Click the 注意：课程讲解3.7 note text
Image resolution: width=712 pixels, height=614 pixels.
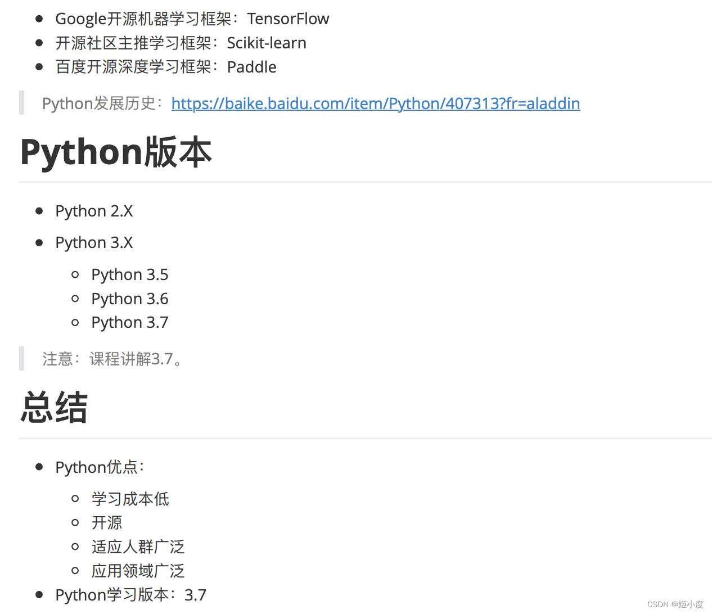coord(112,359)
